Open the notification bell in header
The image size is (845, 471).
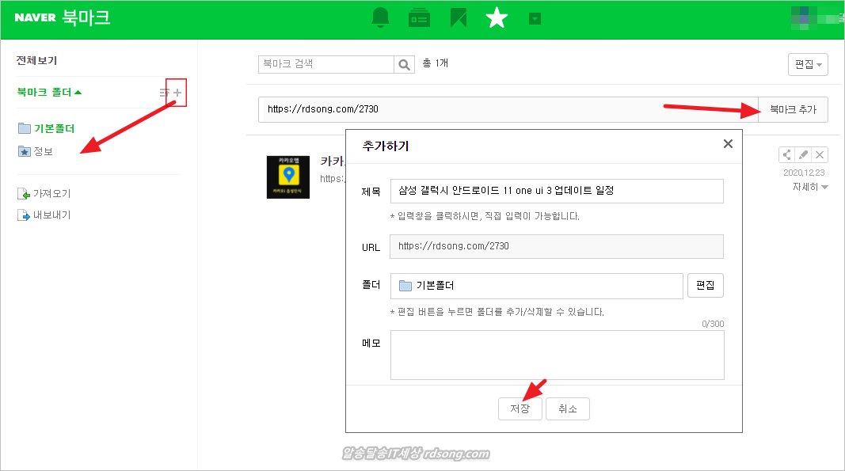[381, 18]
